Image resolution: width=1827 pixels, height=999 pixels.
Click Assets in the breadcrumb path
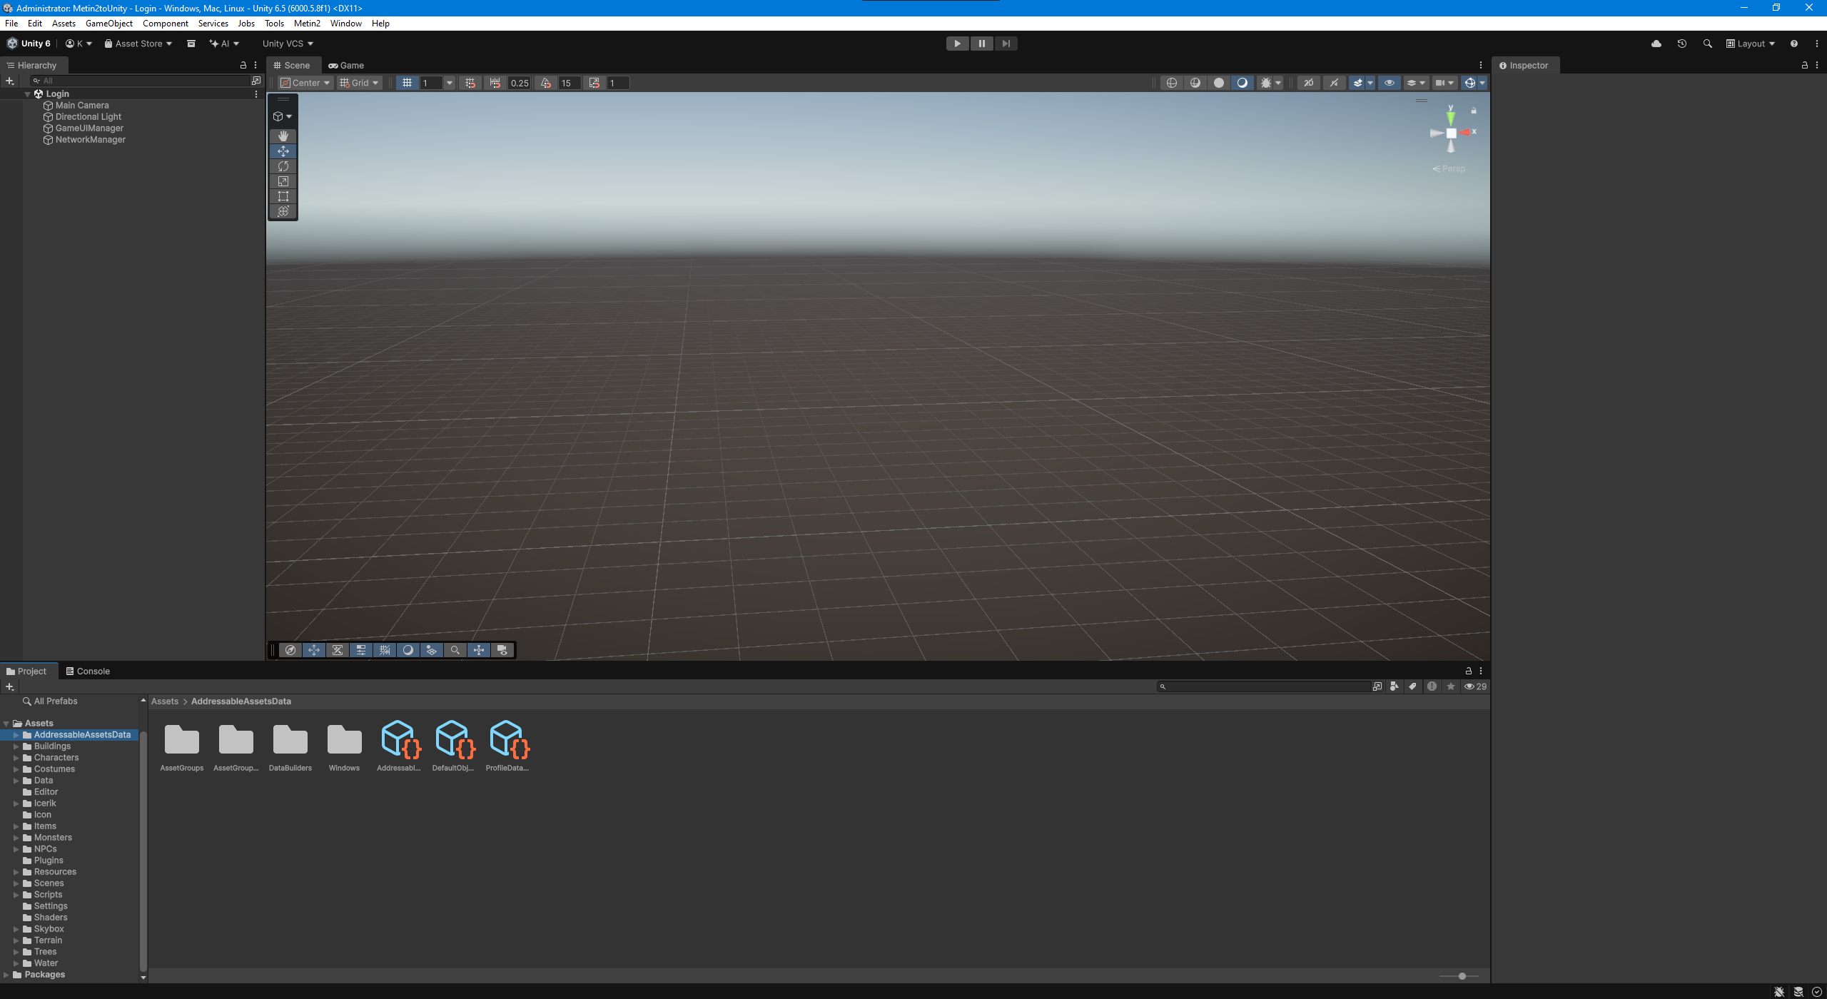tap(165, 701)
